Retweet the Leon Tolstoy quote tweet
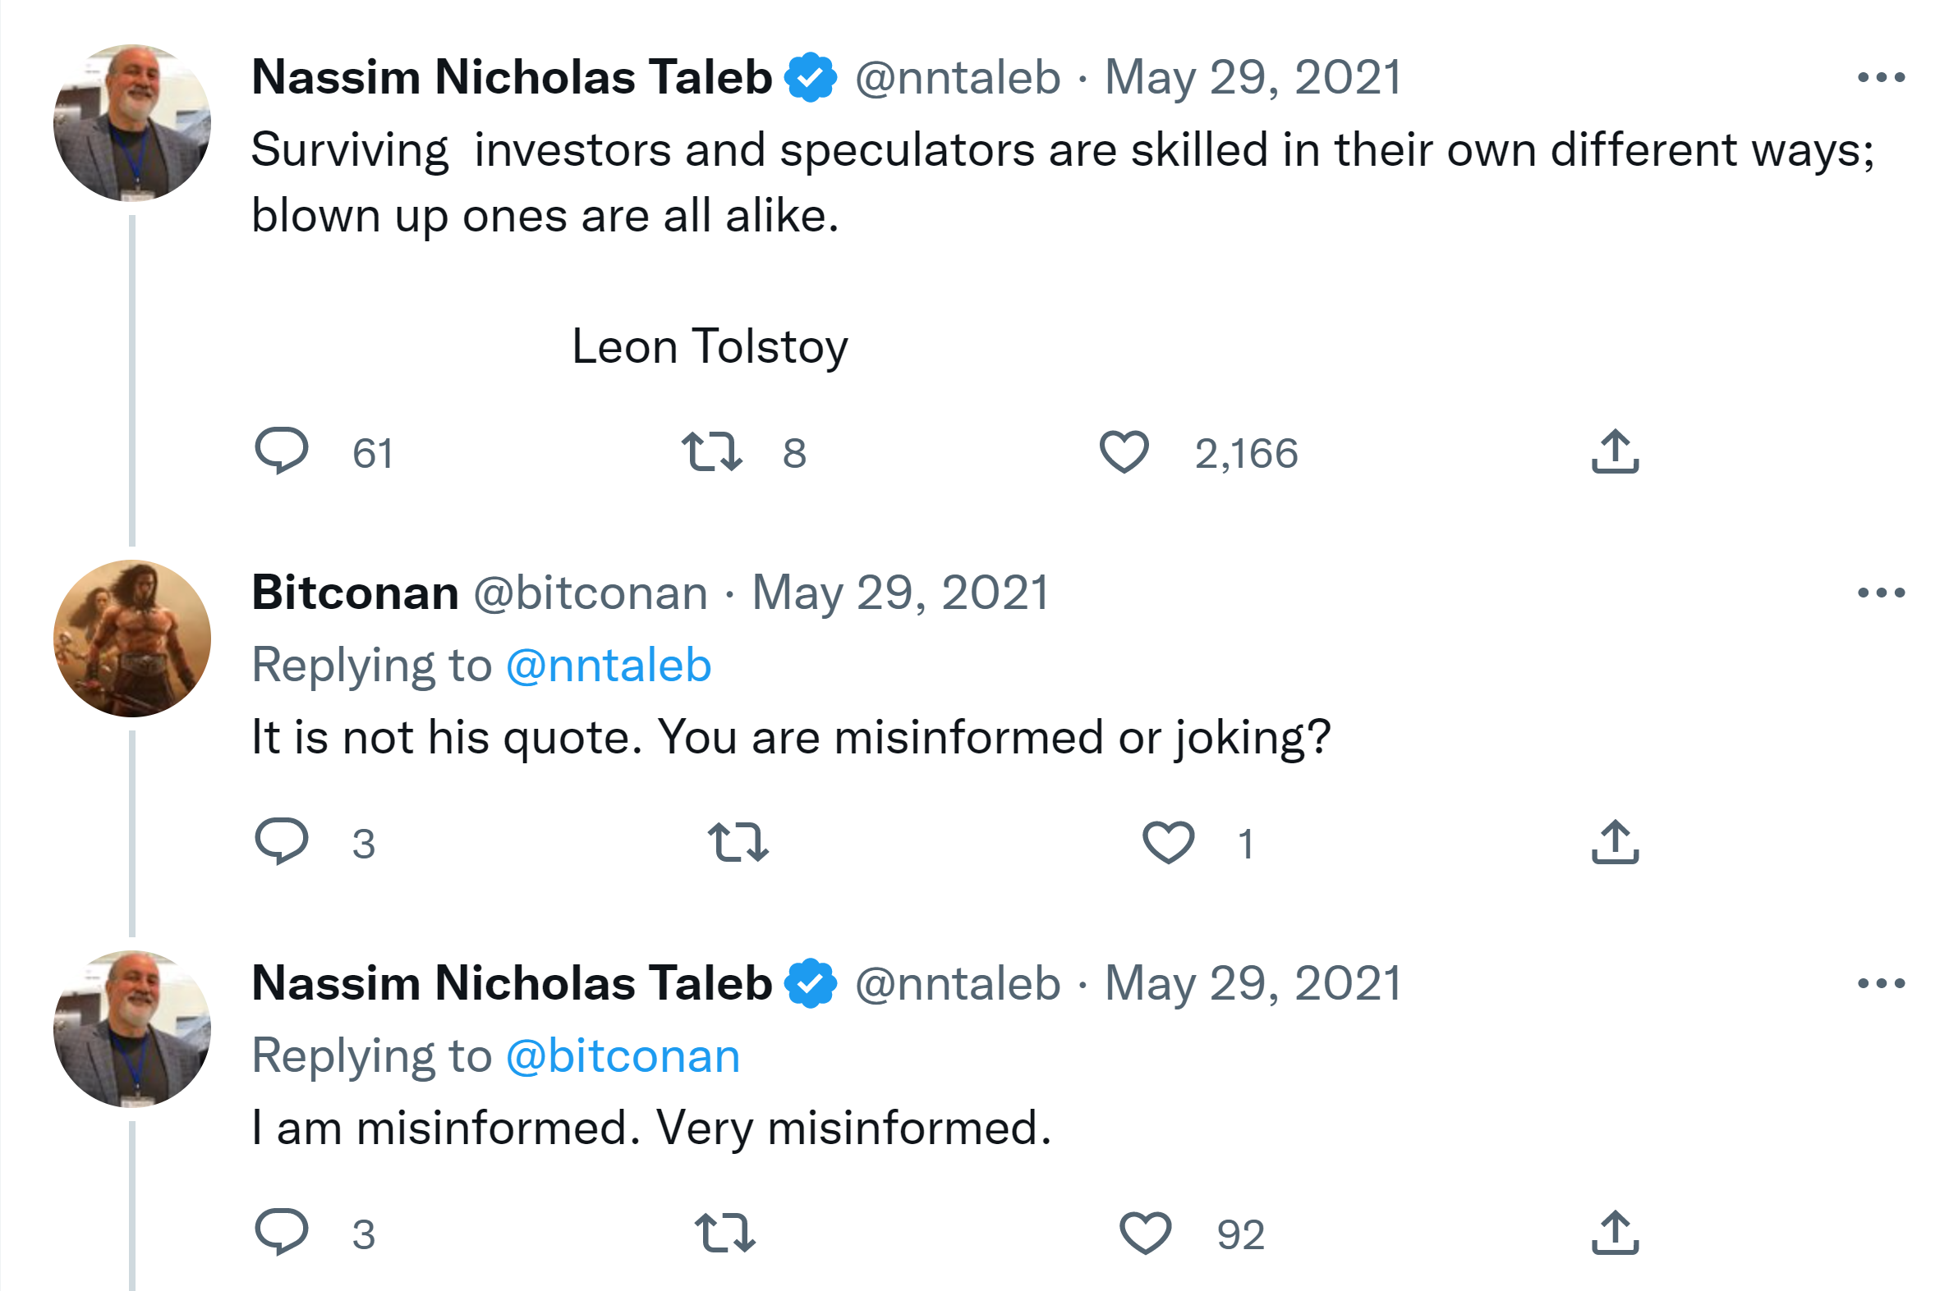1949x1291 pixels. click(712, 452)
